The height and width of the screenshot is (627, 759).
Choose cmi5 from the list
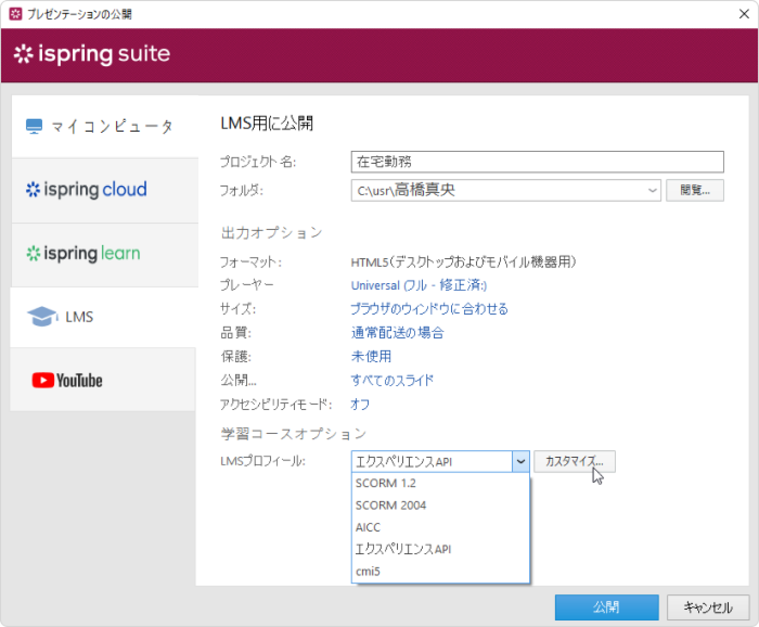(x=440, y=572)
